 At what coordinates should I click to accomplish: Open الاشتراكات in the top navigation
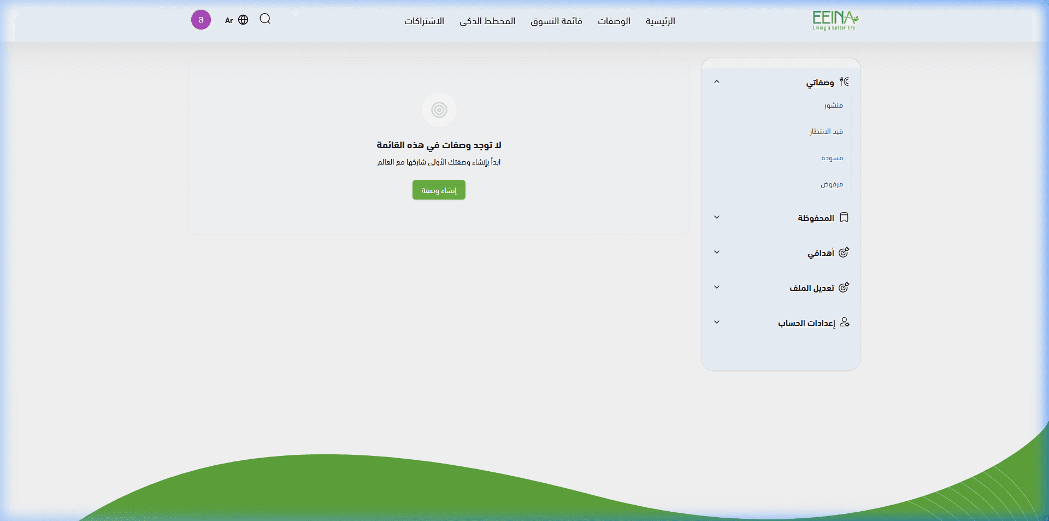point(424,21)
